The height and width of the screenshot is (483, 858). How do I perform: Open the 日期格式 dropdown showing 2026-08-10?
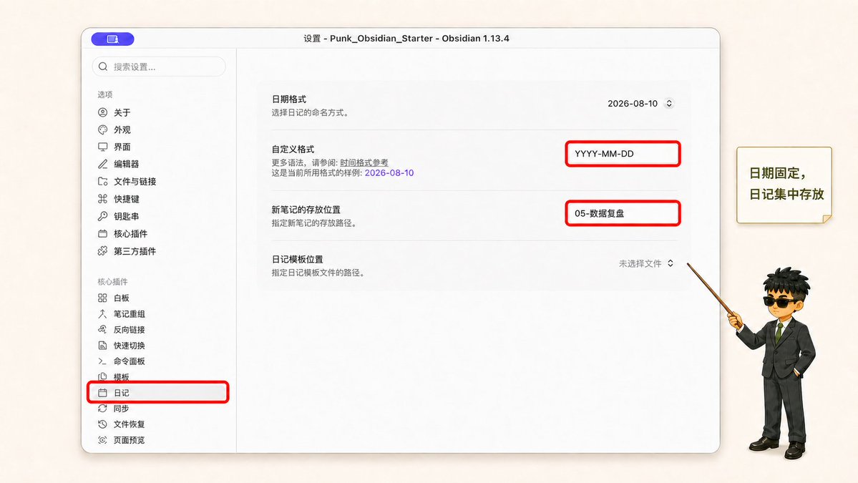[640, 103]
